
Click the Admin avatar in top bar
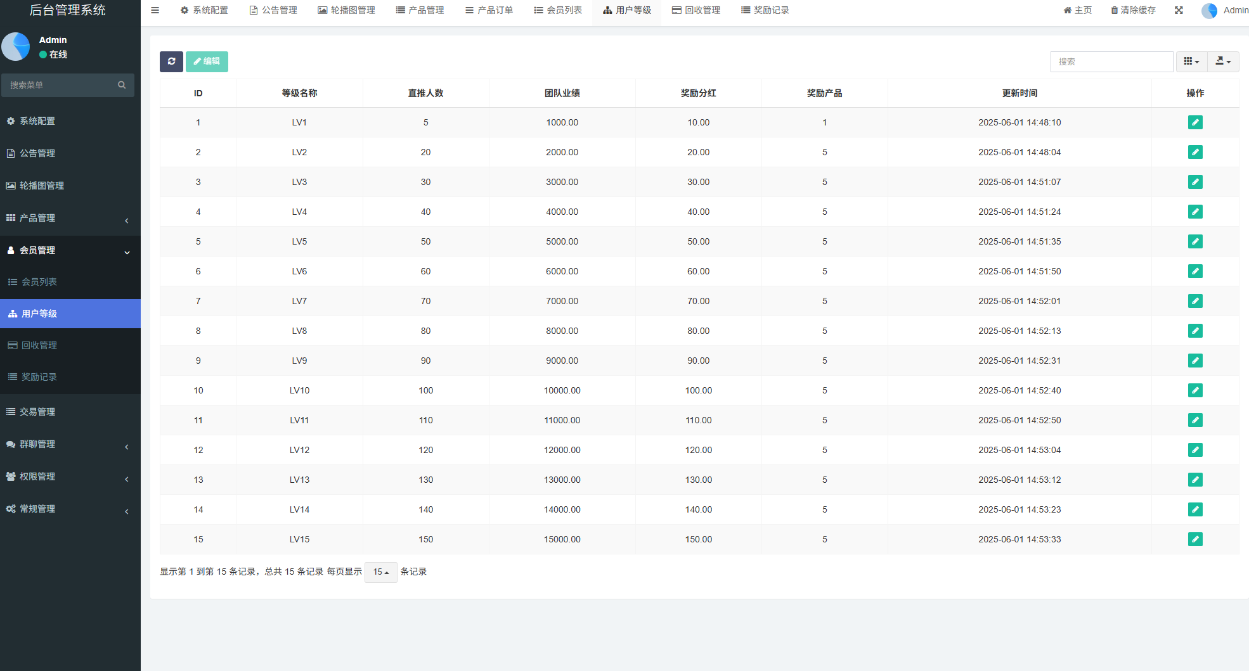[1210, 11]
